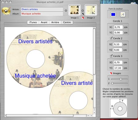The width and height of the screenshot is (138, 120).
Task: Open the blue font color swatch
Action: coord(113,14)
